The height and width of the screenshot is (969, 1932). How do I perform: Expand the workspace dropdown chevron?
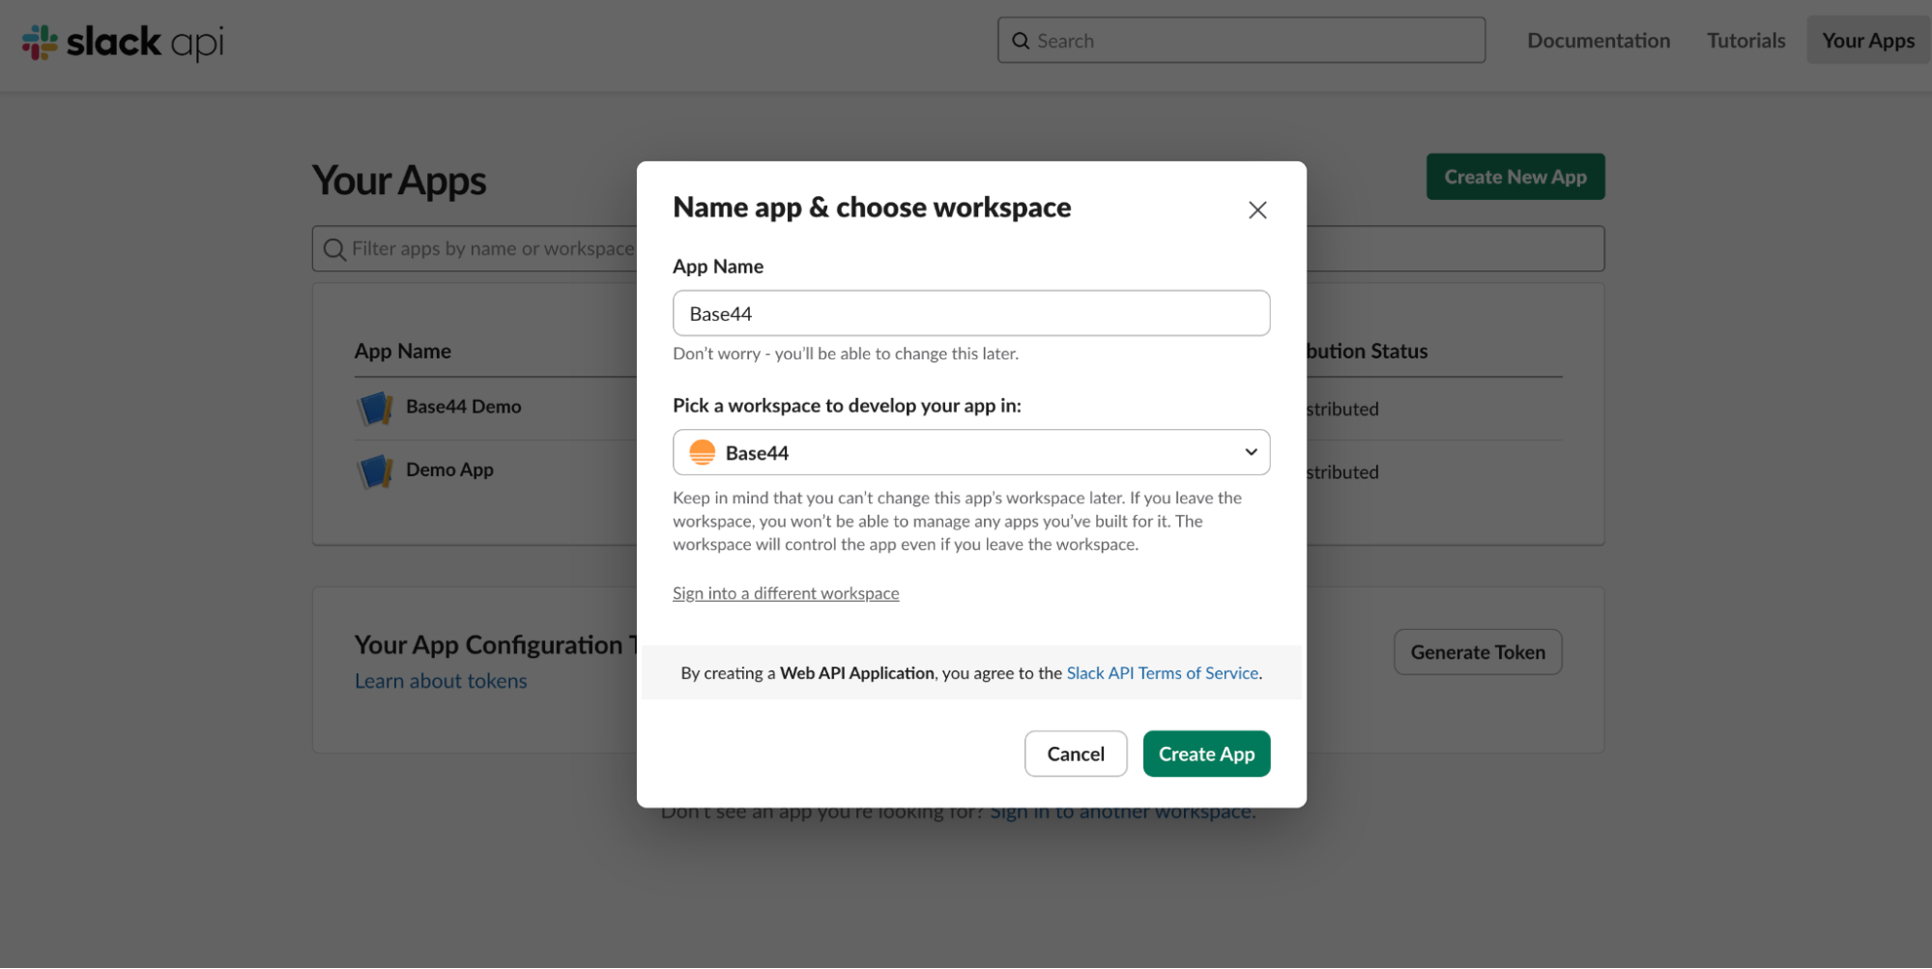click(x=1251, y=452)
